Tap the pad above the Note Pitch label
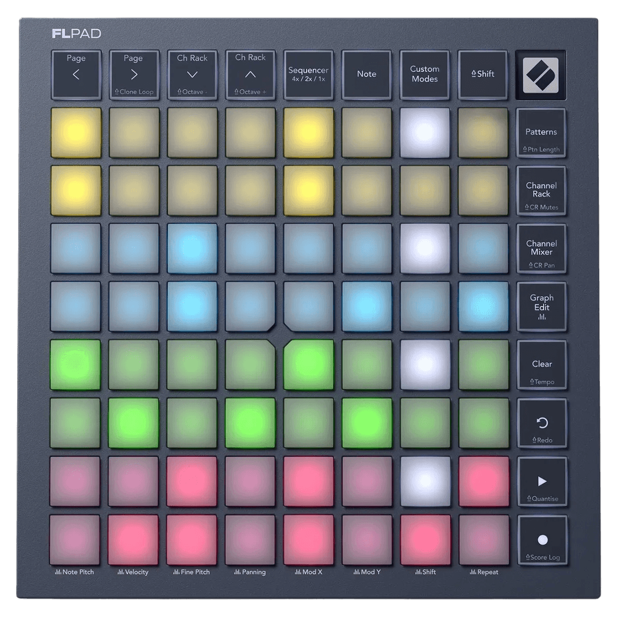The image size is (617, 617). 75,540
